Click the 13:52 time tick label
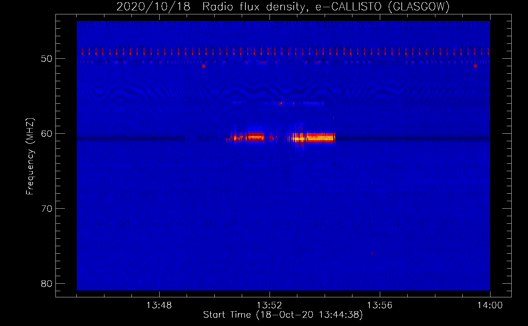This screenshot has height=326, width=528. (269, 305)
